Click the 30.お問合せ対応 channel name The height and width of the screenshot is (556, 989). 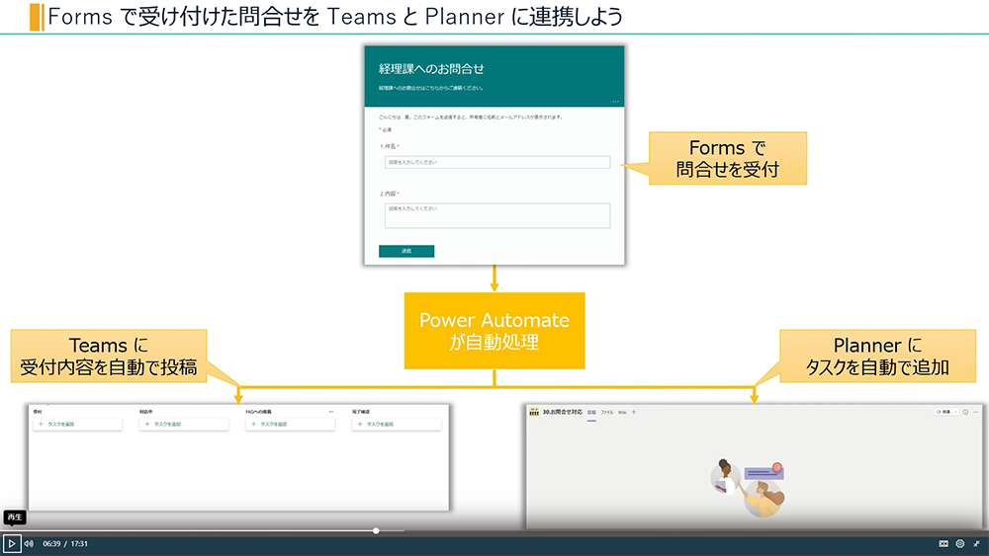(563, 412)
